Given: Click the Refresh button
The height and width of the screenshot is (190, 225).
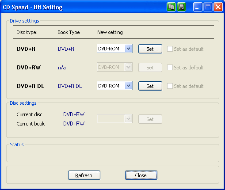Looking at the screenshot, I should [84, 175].
